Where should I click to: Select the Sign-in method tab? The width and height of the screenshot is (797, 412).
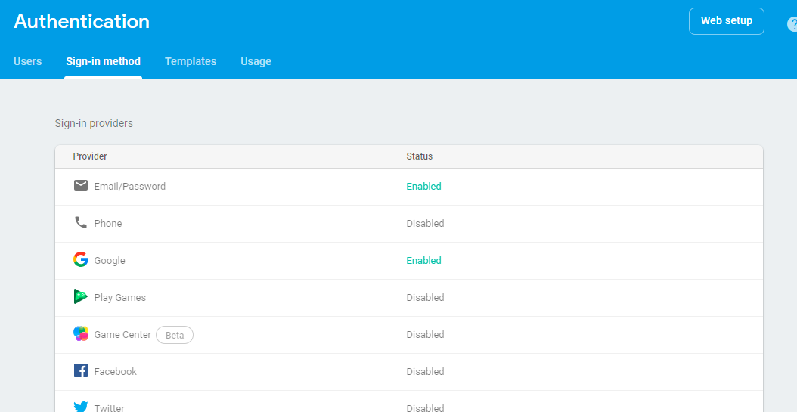(x=103, y=61)
